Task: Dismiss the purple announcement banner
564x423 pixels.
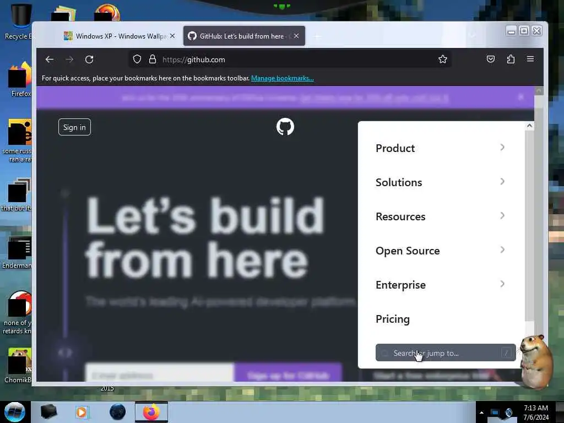Action: point(520,97)
